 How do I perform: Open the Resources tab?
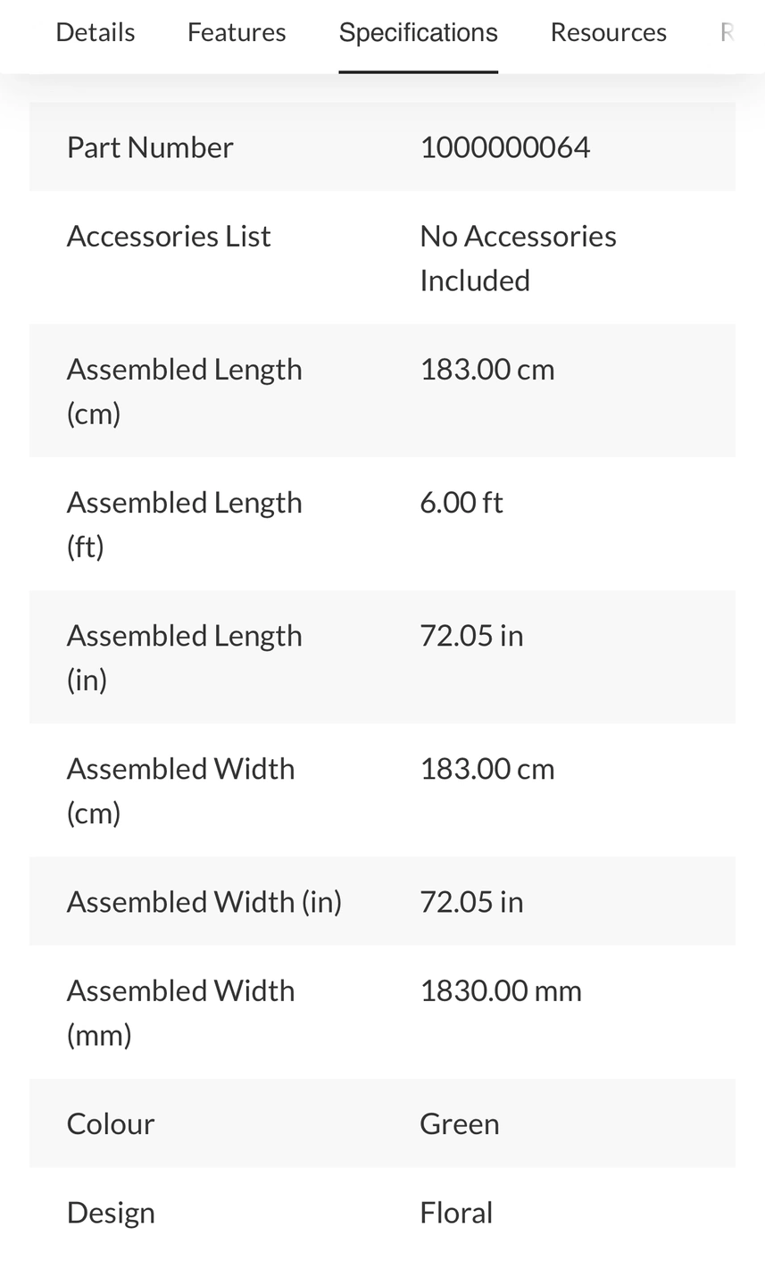608,32
